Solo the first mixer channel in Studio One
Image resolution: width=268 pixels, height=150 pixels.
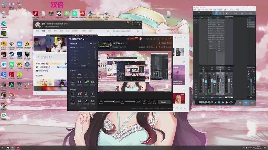click(206, 79)
